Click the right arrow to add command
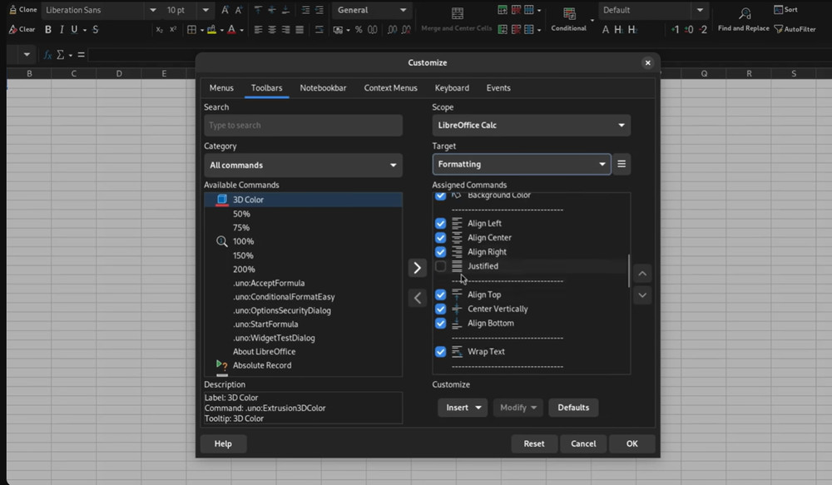The height and width of the screenshot is (485, 832). pos(417,268)
